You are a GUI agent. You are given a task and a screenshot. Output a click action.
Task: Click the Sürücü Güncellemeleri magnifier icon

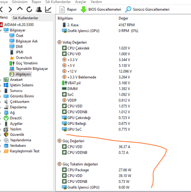pos(128,9)
